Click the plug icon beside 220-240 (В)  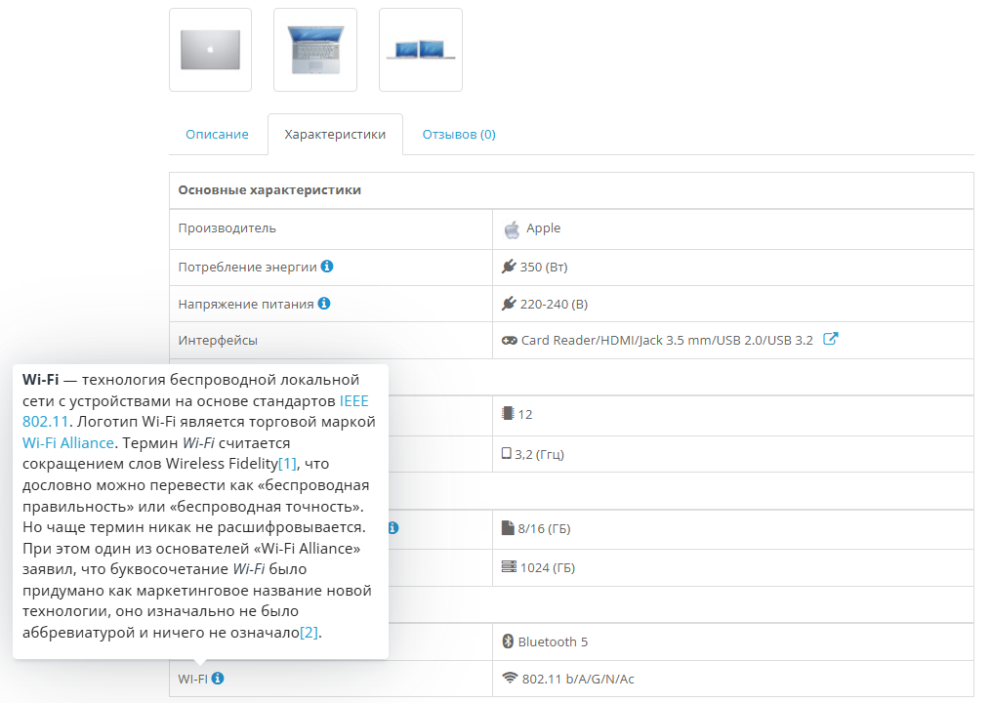click(509, 304)
